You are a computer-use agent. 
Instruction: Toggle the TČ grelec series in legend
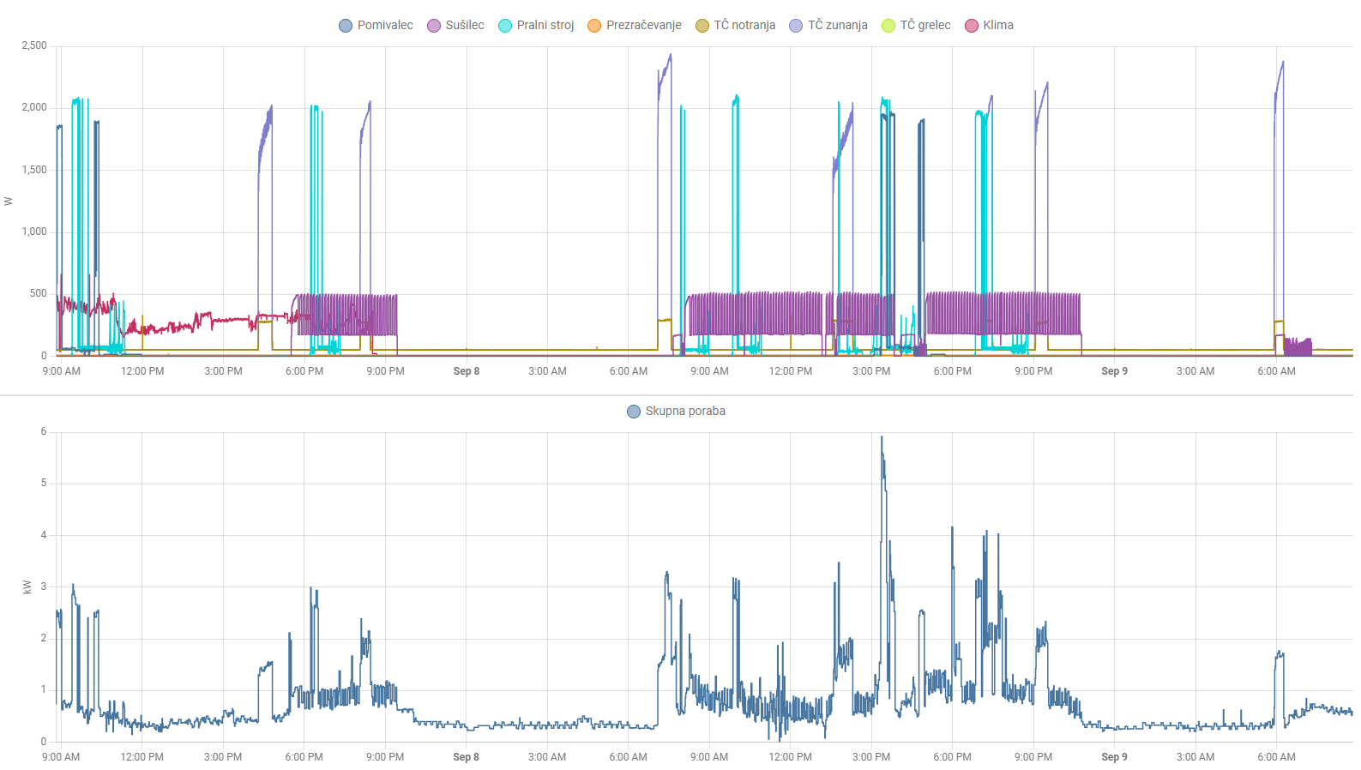[917, 25]
